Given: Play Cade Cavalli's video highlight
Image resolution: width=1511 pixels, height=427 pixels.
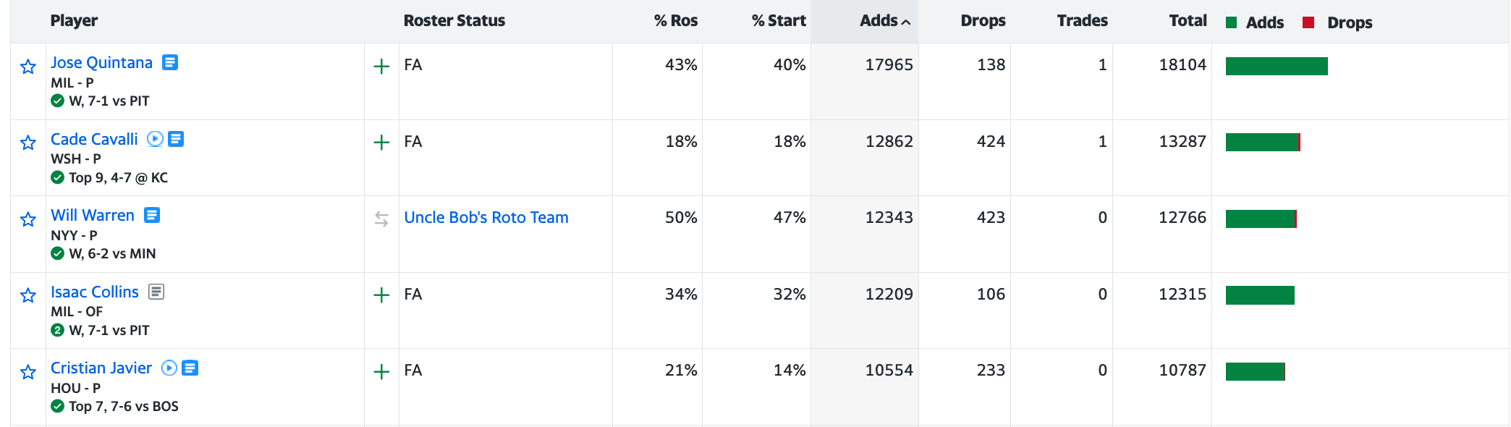Looking at the screenshot, I should (155, 139).
